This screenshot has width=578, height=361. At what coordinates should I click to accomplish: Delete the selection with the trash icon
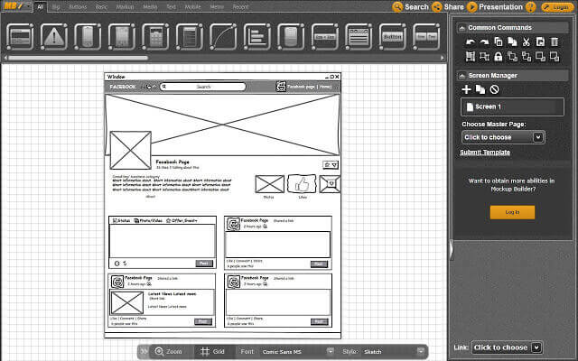(x=555, y=42)
